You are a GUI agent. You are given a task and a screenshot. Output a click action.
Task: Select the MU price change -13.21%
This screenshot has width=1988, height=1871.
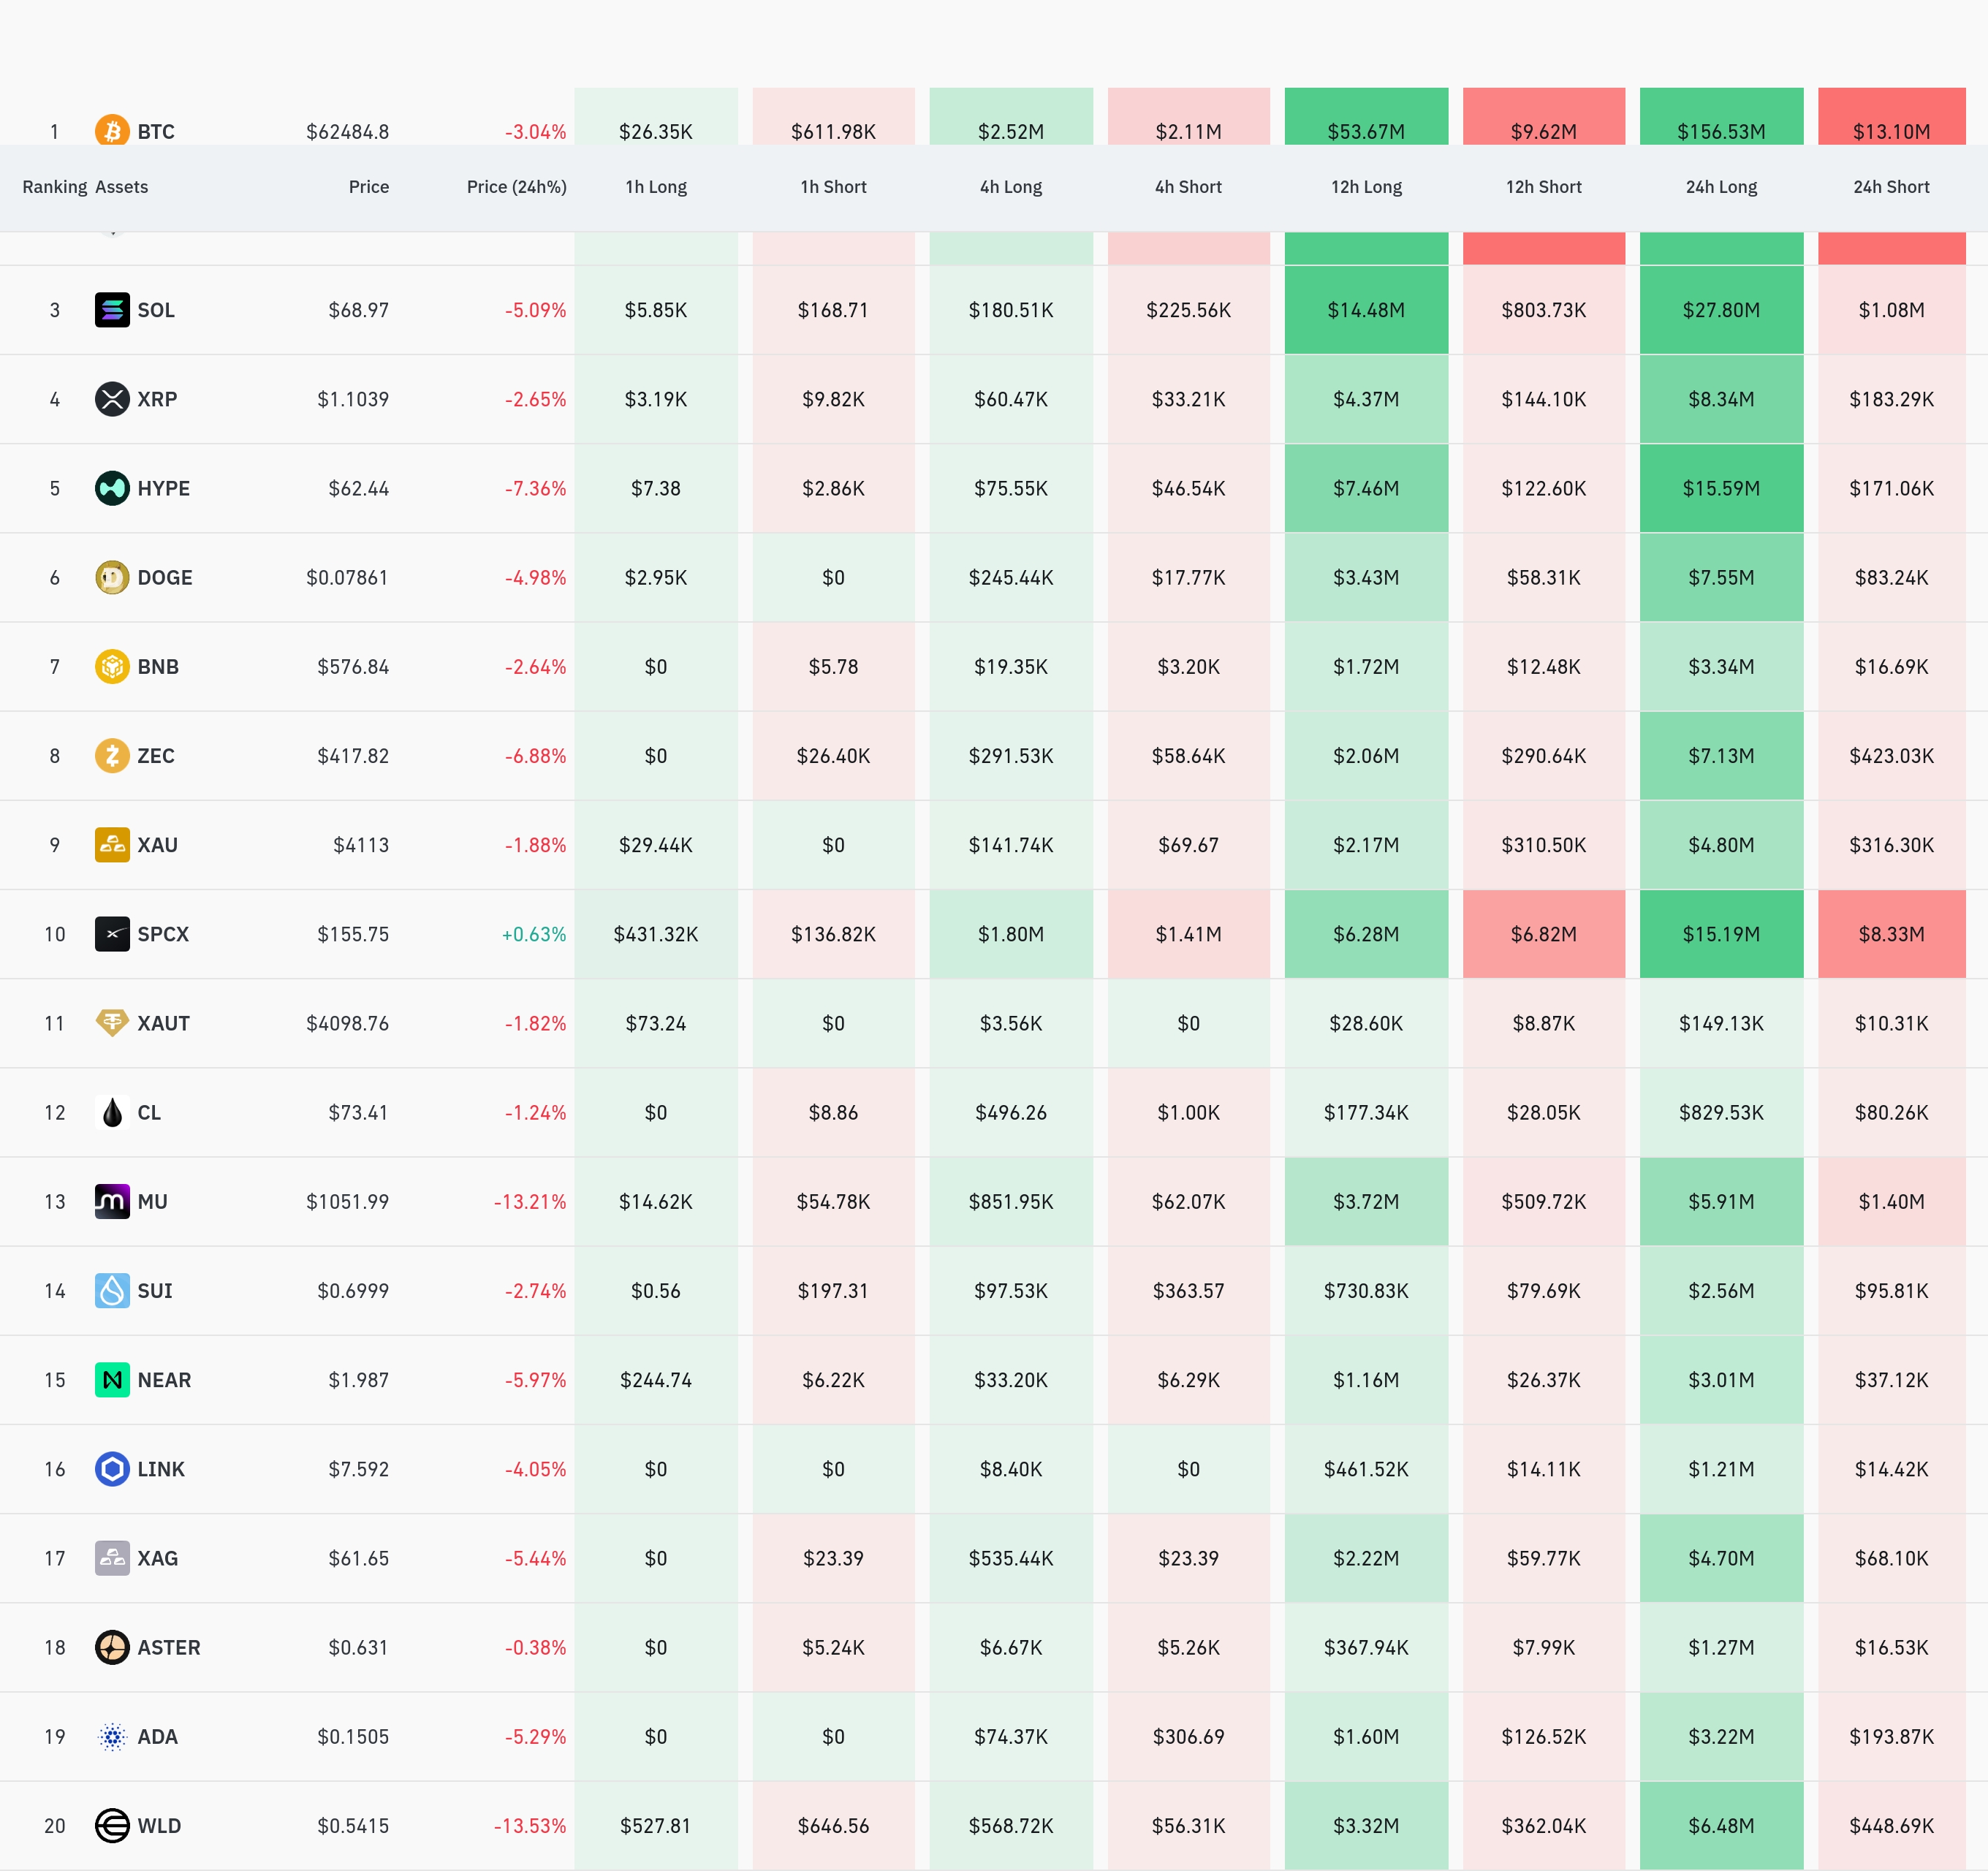tap(530, 1202)
